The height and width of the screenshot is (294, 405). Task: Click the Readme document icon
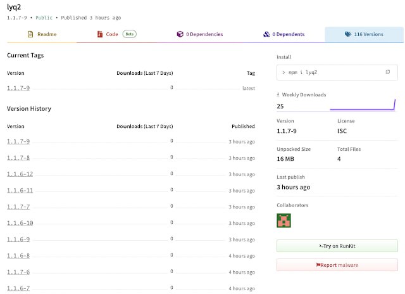(x=30, y=34)
